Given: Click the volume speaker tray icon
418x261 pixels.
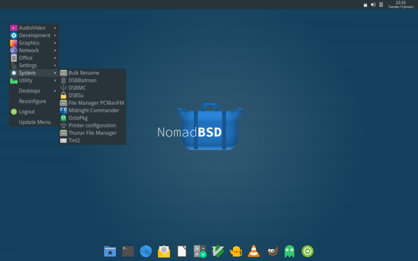Looking at the screenshot, I should [x=373, y=5].
